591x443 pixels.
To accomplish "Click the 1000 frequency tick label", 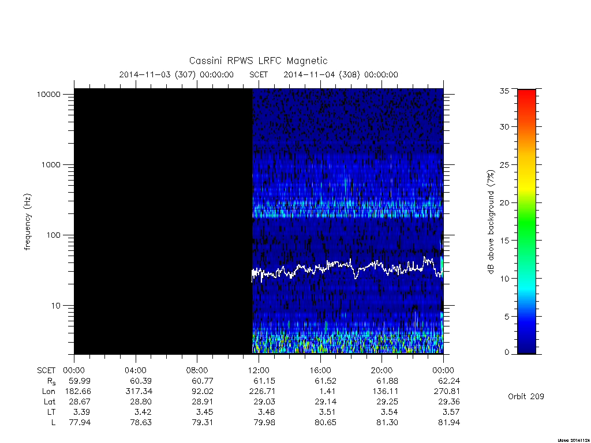I will pyautogui.click(x=51, y=164).
